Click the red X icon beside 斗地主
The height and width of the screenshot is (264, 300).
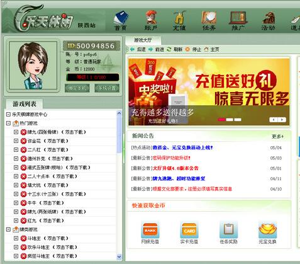pyautogui.click(x=23, y=238)
